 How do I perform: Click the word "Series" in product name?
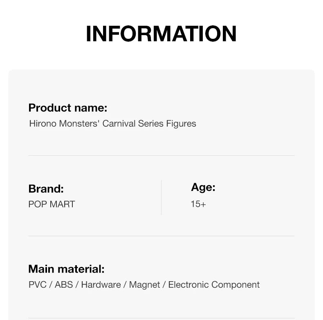[150, 123]
